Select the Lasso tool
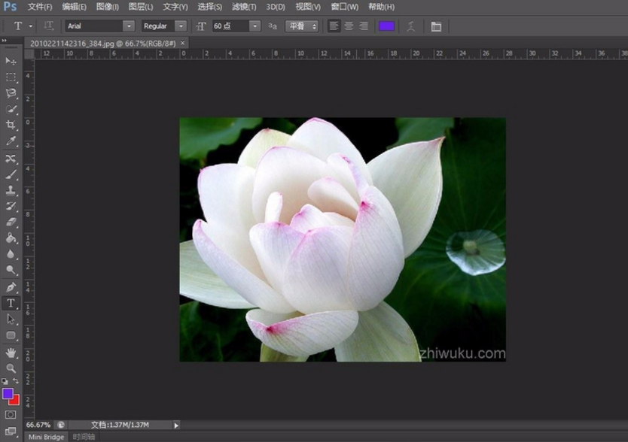Viewport: 628px width, 442px height. 11,93
